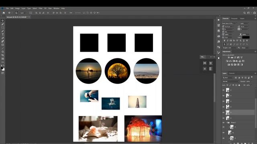
Task: Add a Brightness/Contrast adjustment
Action: coord(228,58)
